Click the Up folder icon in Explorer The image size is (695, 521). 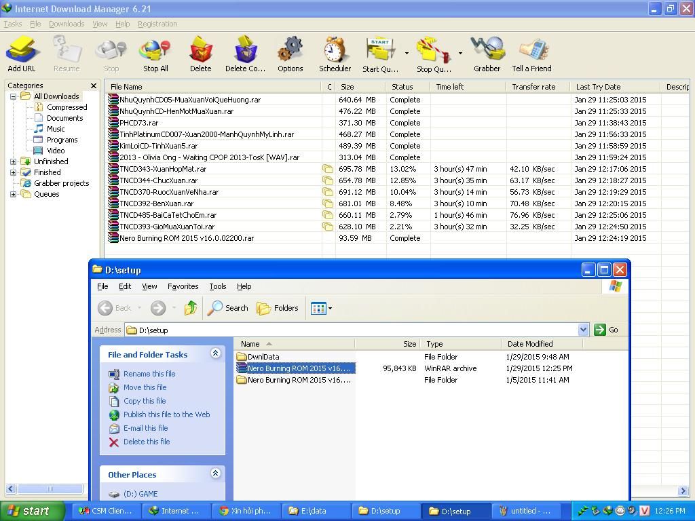coord(191,308)
